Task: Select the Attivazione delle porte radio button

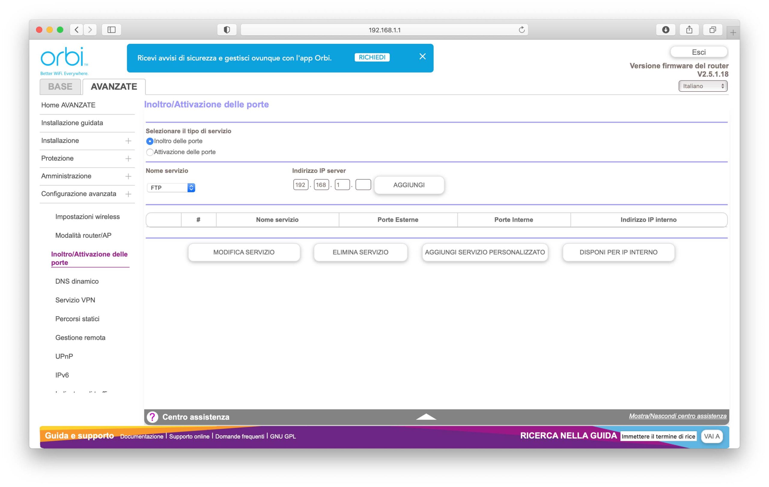Action: (x=150, y=152)
